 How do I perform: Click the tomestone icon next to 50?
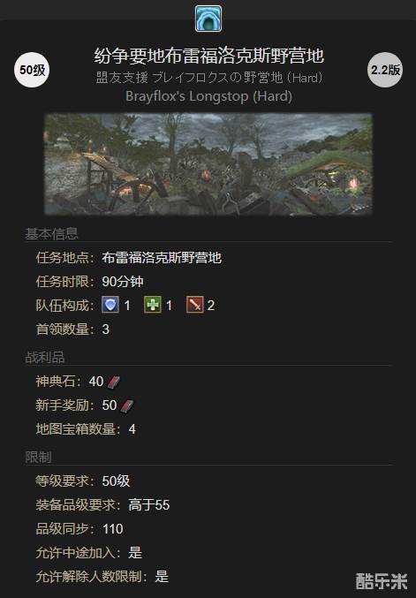[127, 405]
